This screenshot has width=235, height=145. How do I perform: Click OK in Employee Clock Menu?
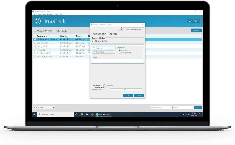click(128, 95)
